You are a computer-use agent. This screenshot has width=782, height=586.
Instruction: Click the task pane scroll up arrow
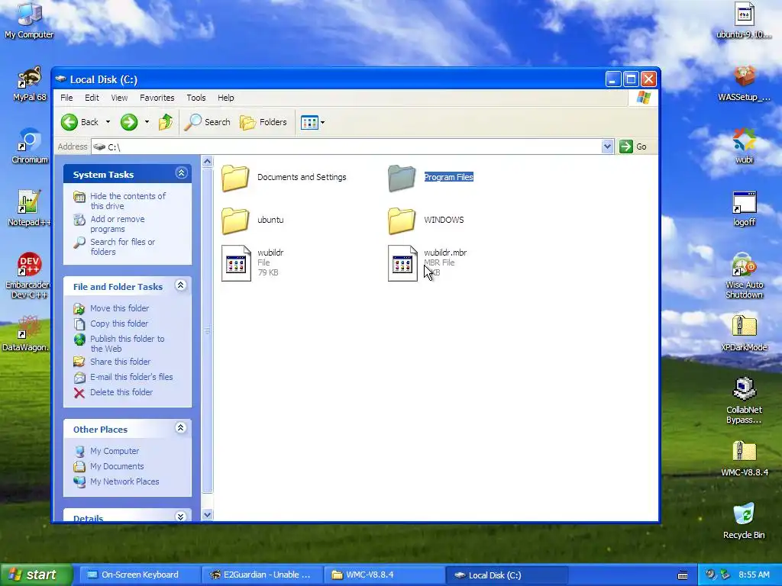[207, 161]
